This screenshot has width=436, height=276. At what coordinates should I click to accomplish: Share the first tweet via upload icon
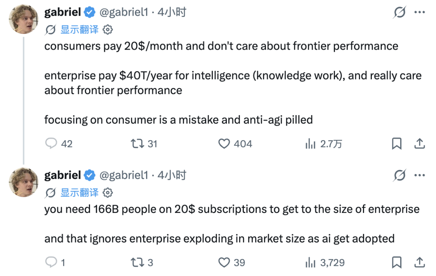pos(419,143)
